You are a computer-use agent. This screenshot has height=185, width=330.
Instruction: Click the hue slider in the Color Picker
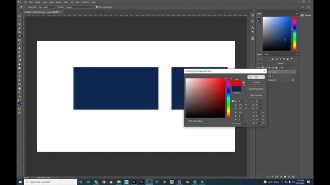[x=228, y=98]
